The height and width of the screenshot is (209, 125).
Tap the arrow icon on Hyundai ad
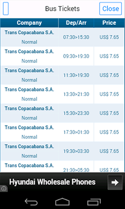(115, 182)
